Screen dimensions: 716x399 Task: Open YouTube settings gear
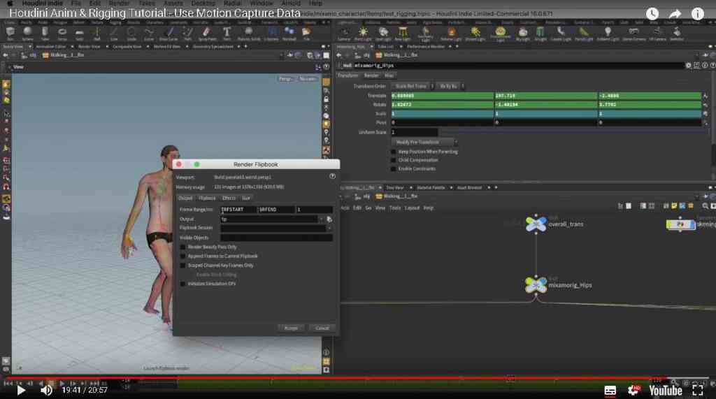pyautogui.click(x=633, y=391)
